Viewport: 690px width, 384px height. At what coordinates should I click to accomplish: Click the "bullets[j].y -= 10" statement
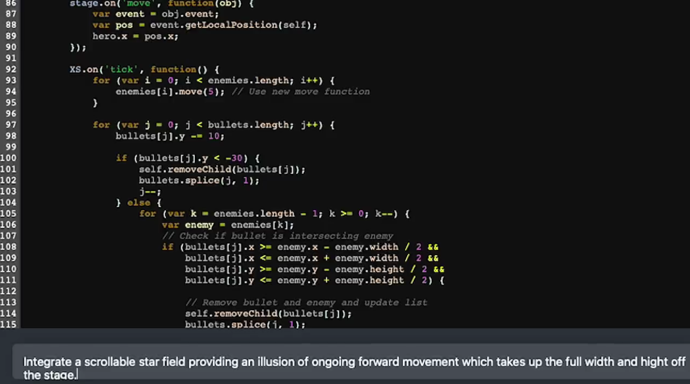coord(170,136)
